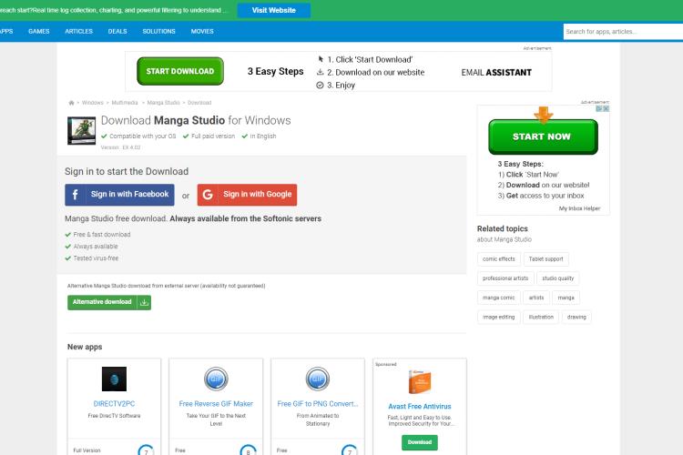Open the Free GIF to PNG Convert title link
The width and height of the screenshot is (683, 455).
click(318, 404)
